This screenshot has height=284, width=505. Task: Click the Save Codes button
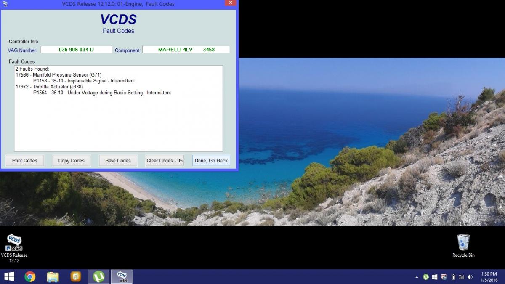[118, 161]
